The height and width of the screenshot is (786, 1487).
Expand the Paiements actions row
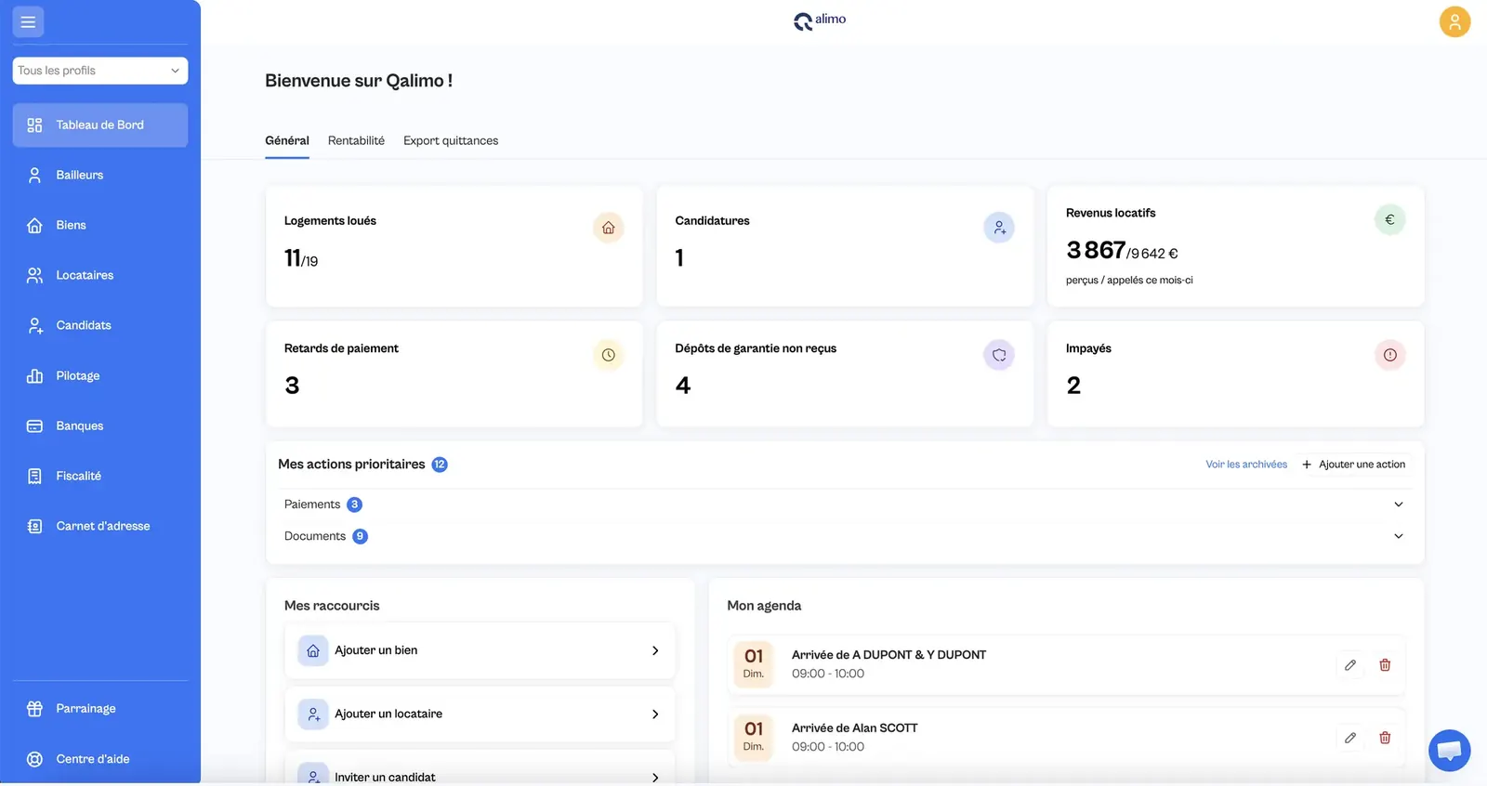point(845,504)
